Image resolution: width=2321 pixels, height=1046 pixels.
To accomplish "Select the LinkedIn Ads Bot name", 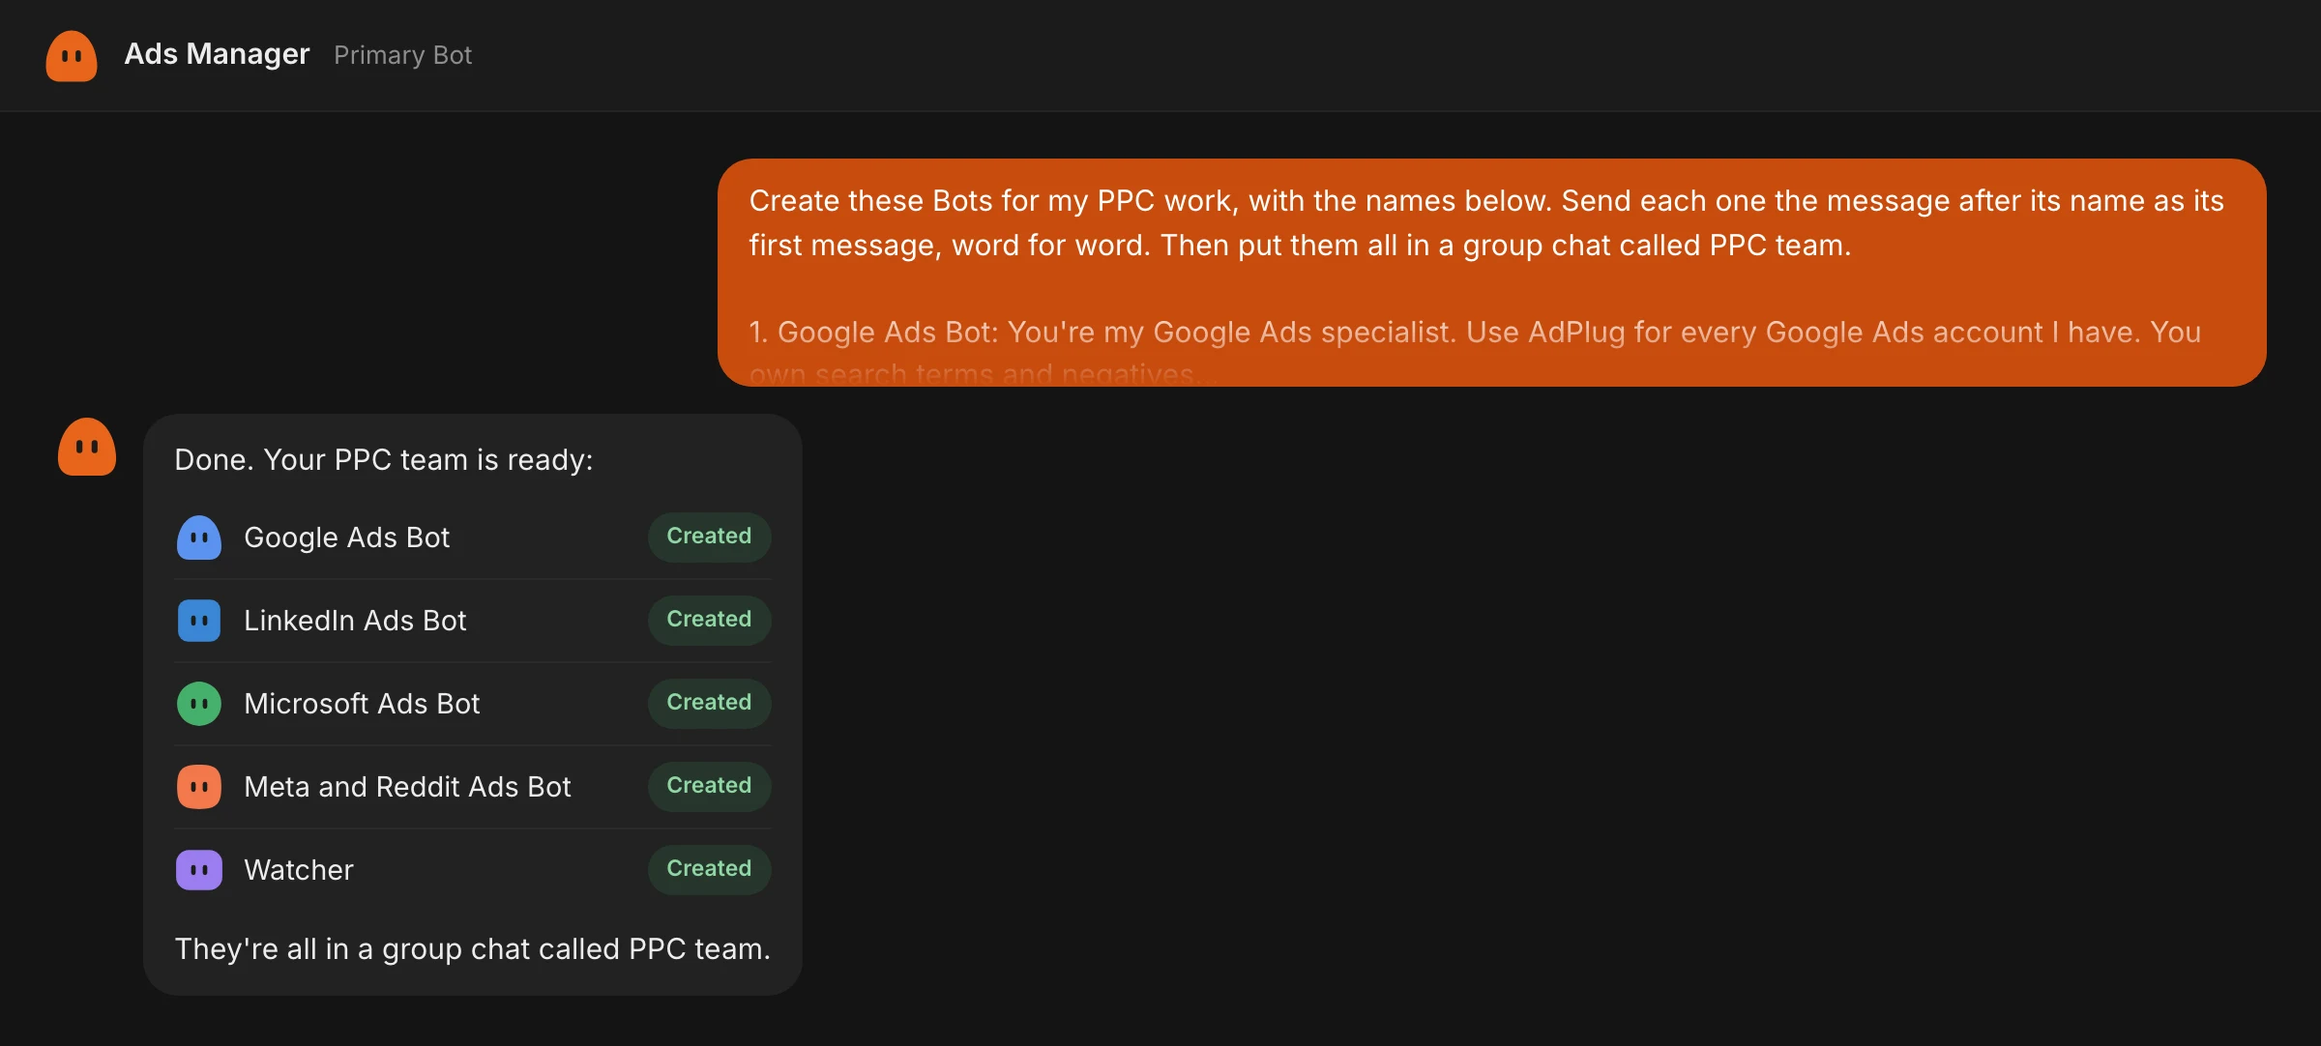I will [355, 621].
